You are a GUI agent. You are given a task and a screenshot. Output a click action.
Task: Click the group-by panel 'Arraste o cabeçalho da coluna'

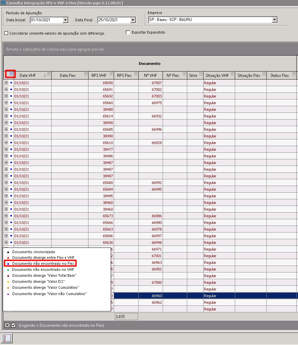click(150, 49)
